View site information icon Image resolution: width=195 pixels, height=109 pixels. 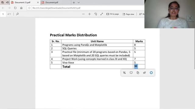pos(29,8)
